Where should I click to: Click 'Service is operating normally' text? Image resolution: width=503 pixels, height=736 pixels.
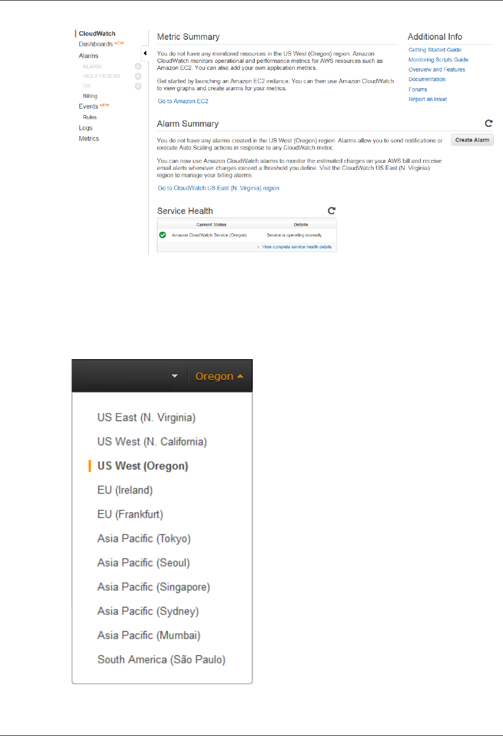click(x=294, y=235)
